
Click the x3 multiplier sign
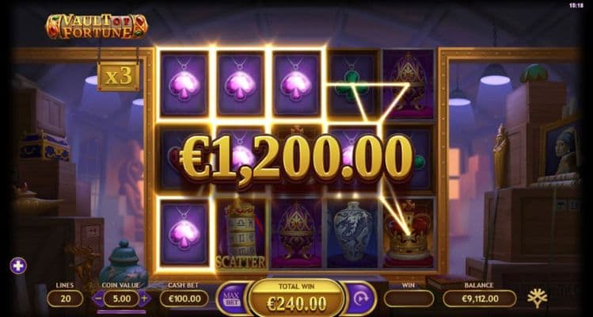click(118, 77)
